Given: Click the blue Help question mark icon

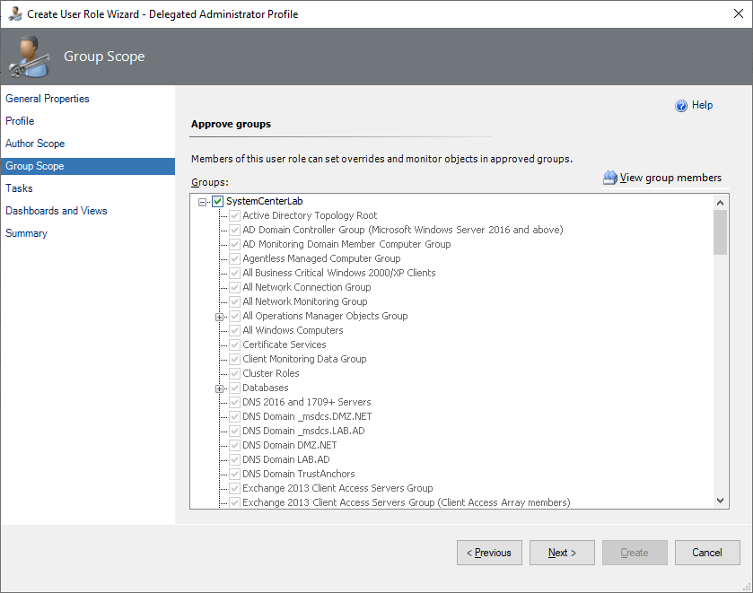Looking at the screenshot, I should point(681,106).
